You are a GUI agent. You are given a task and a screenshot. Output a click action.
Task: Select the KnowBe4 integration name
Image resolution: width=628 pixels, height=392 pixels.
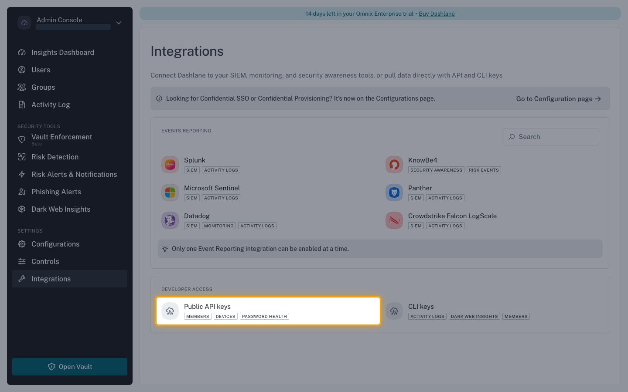click(x=423, y=160)
